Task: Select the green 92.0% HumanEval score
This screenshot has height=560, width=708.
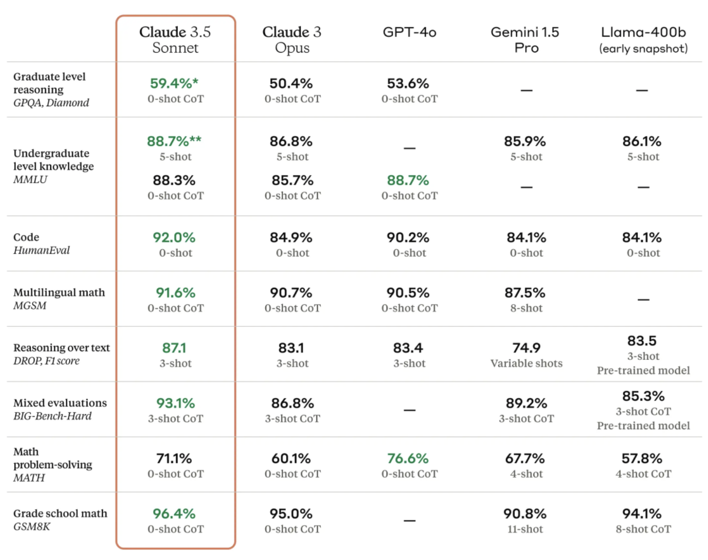Action: [x=174, y=237]
